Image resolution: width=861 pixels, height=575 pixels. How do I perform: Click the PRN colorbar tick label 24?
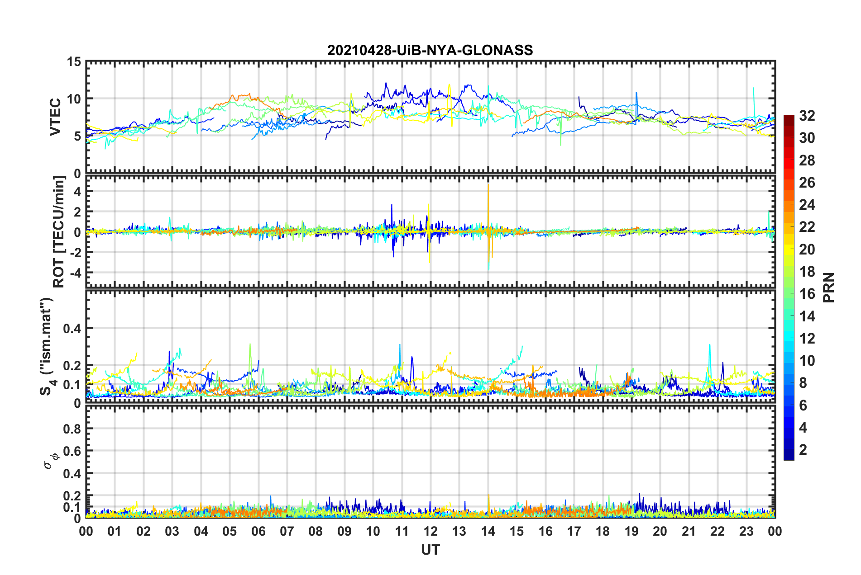807,205
